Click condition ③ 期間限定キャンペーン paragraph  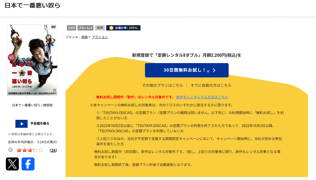189,141
